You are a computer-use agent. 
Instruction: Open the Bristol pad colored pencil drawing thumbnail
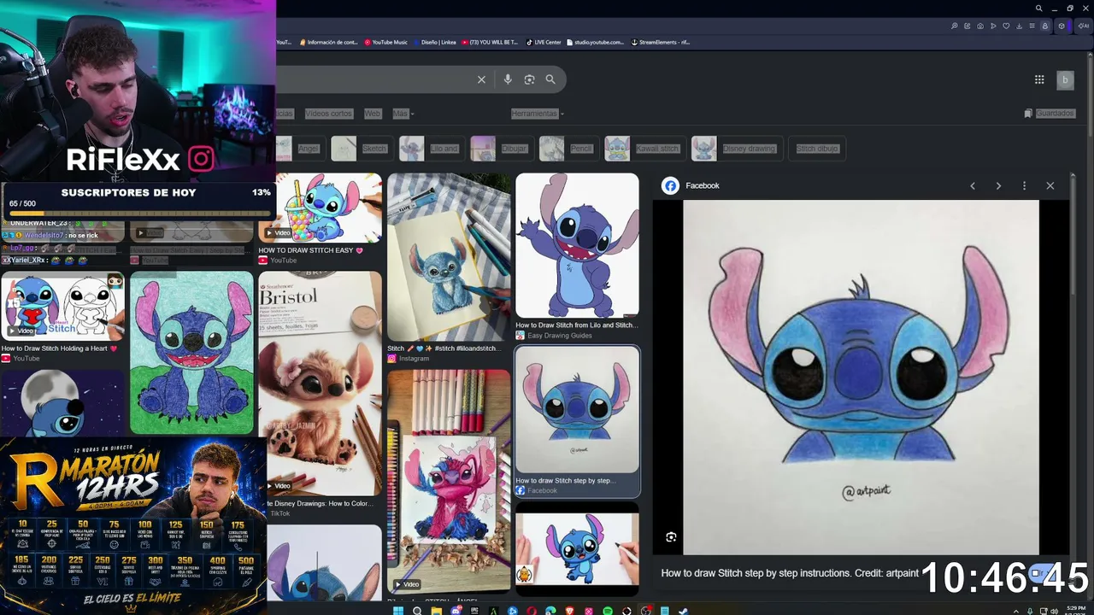tap(321, 384)
